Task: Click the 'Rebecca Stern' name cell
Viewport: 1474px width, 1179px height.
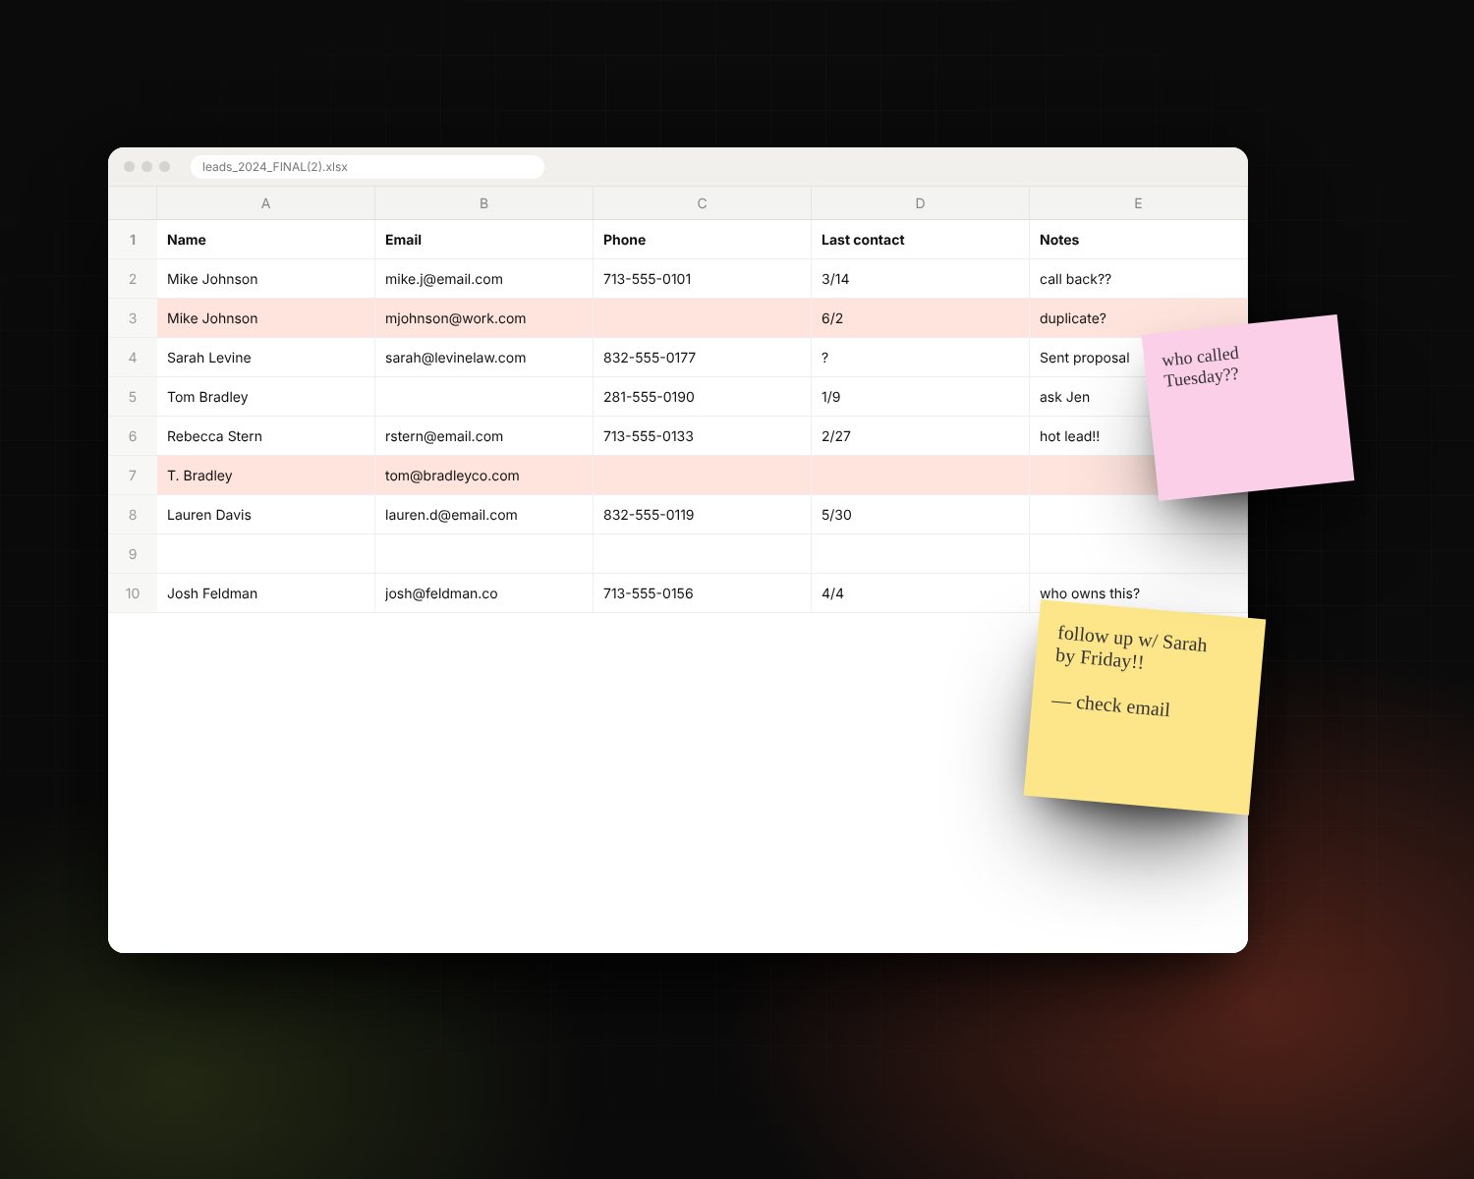Action: click(x=265, y=436)
